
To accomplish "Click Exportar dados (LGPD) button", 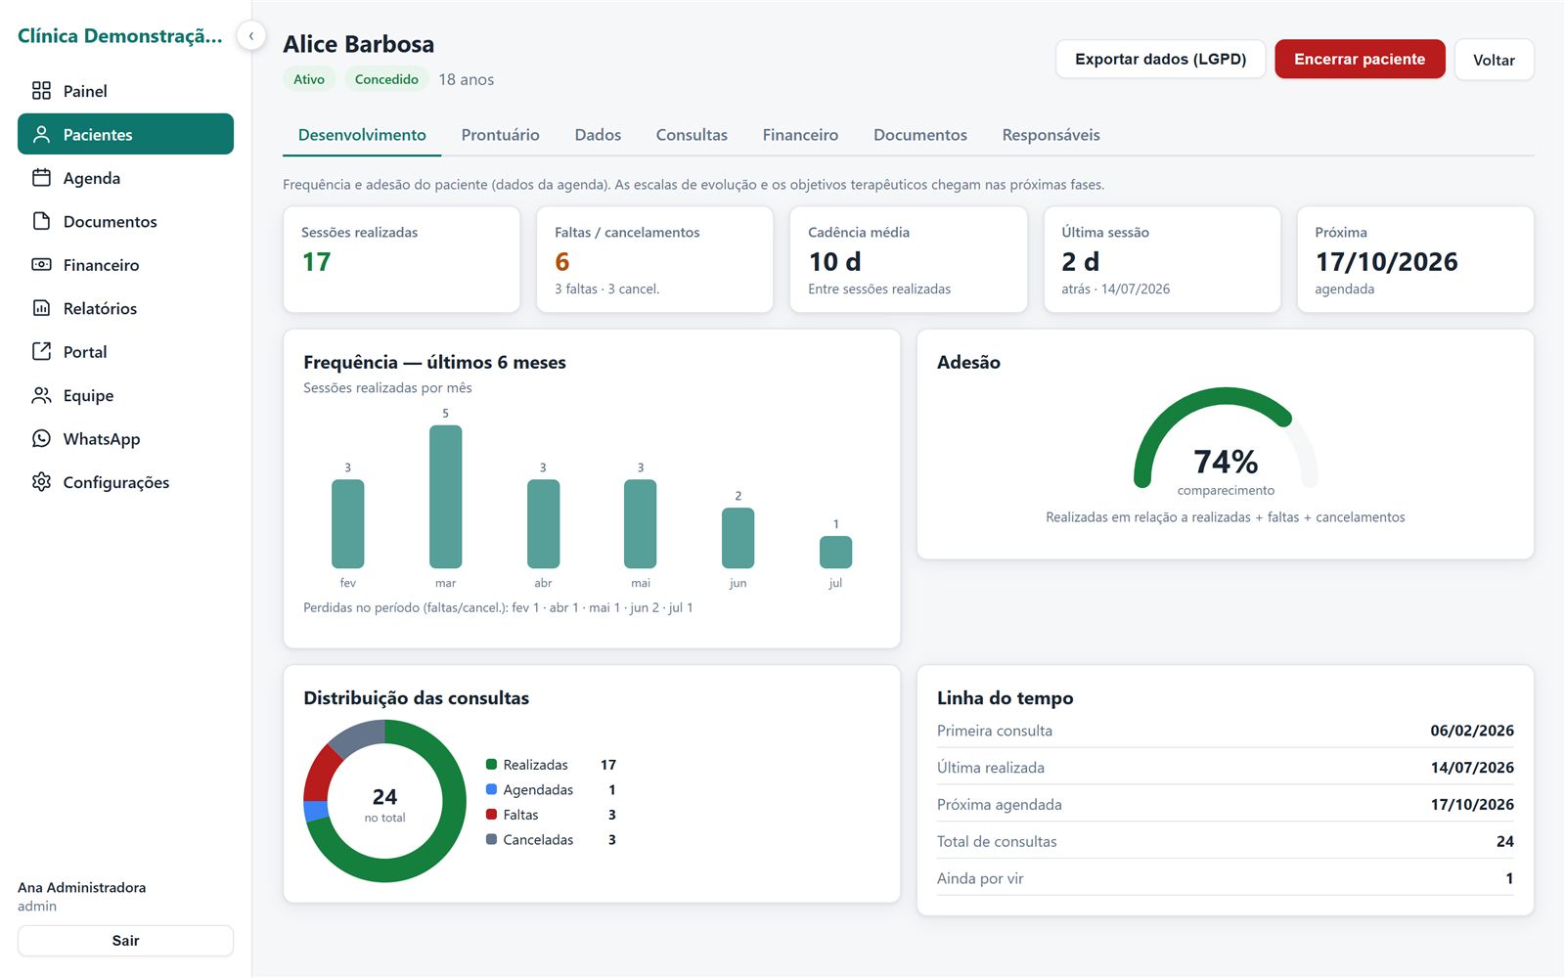I will 1160,60.
